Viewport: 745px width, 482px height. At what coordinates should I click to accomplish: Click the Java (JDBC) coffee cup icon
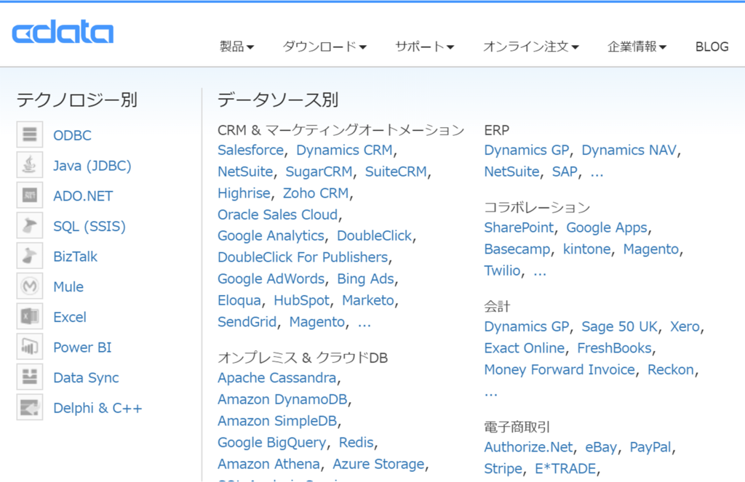[x=29, y=165]
